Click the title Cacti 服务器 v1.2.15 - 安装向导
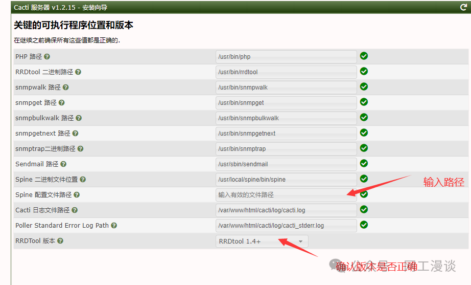The image size is (471, 285). pos(60,7)
